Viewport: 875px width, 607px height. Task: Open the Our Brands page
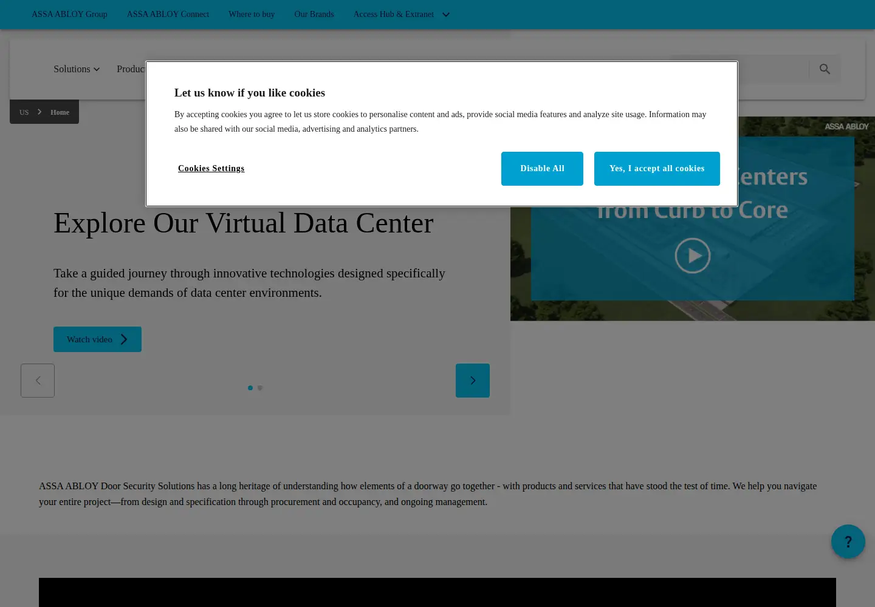314,14
